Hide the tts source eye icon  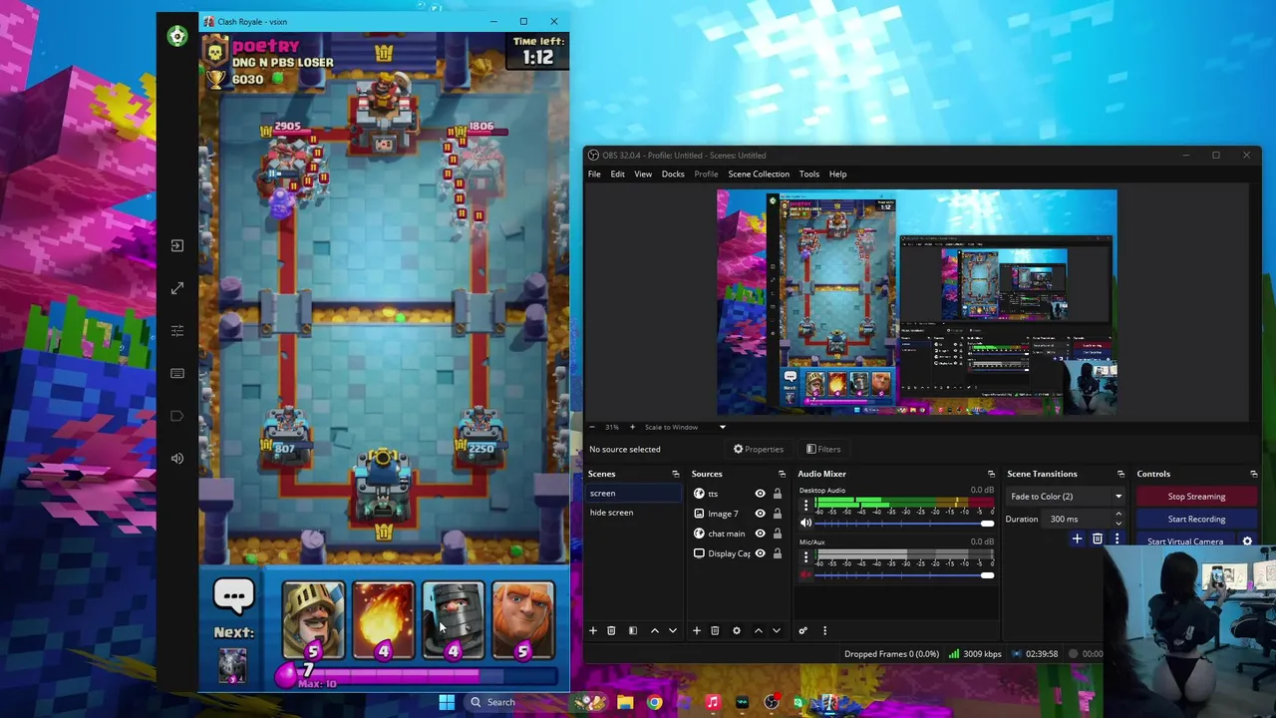760,494
